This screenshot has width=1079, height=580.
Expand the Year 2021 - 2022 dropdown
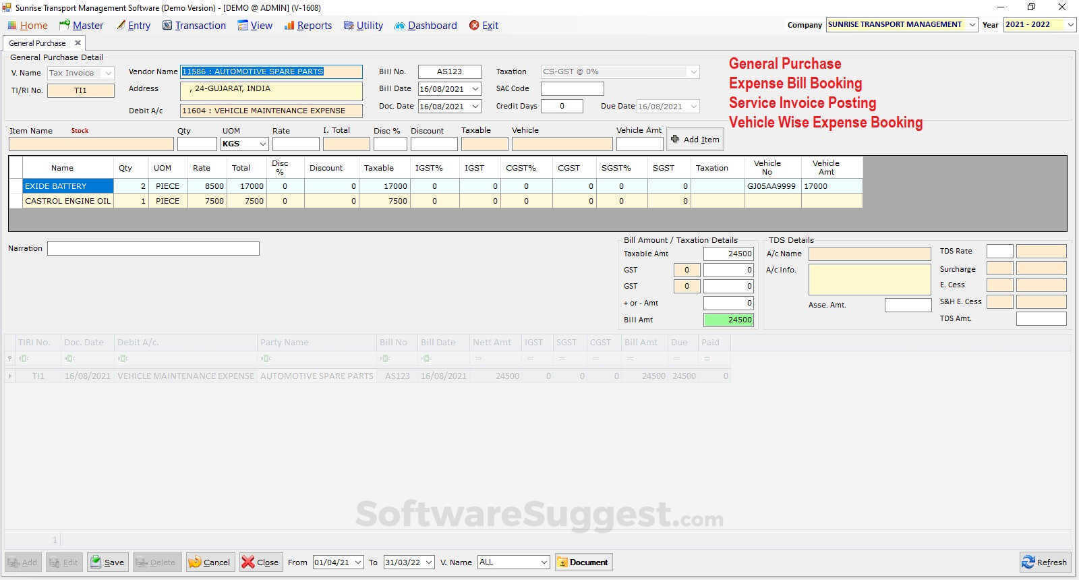point(1070,24)
